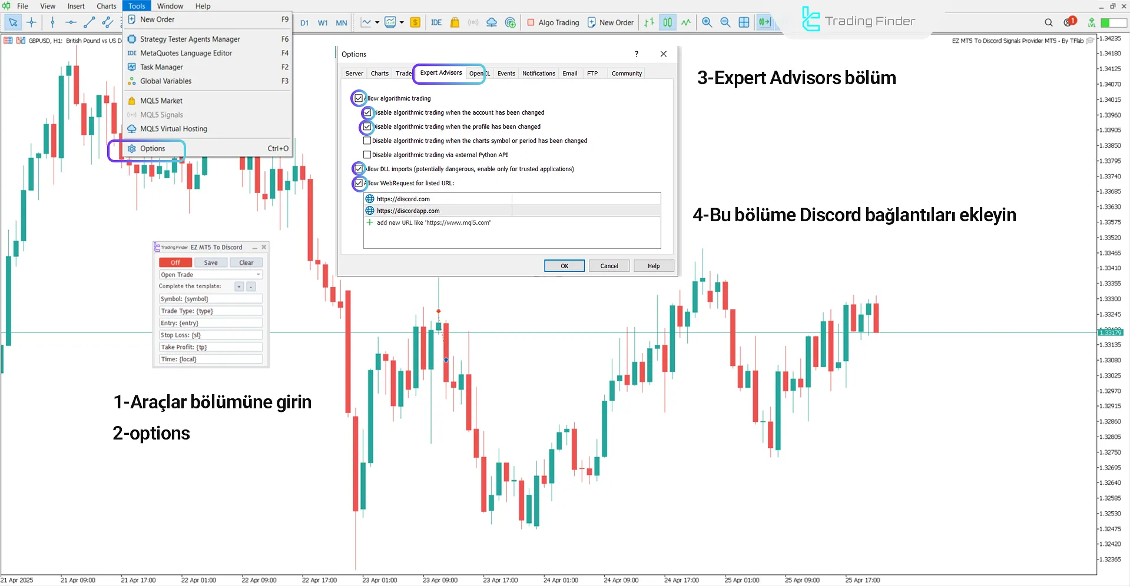Image resolution: width=1130 pixels, height=586 pixels.
Task: Open the File menu
Action: pos(22,6)
